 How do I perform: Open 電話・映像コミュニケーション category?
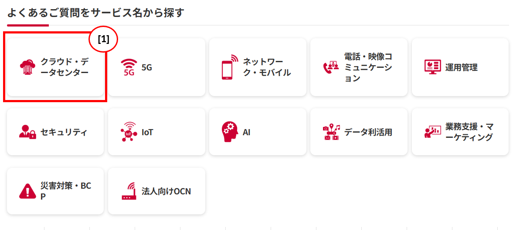[x=368, y=67]
